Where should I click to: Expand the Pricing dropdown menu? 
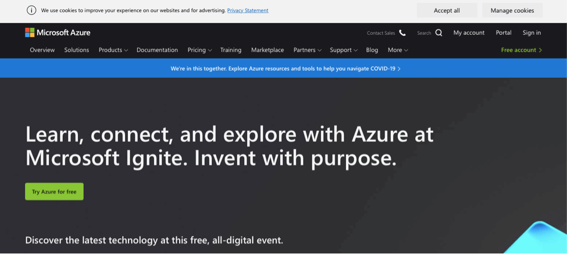[x=199, y=50]
